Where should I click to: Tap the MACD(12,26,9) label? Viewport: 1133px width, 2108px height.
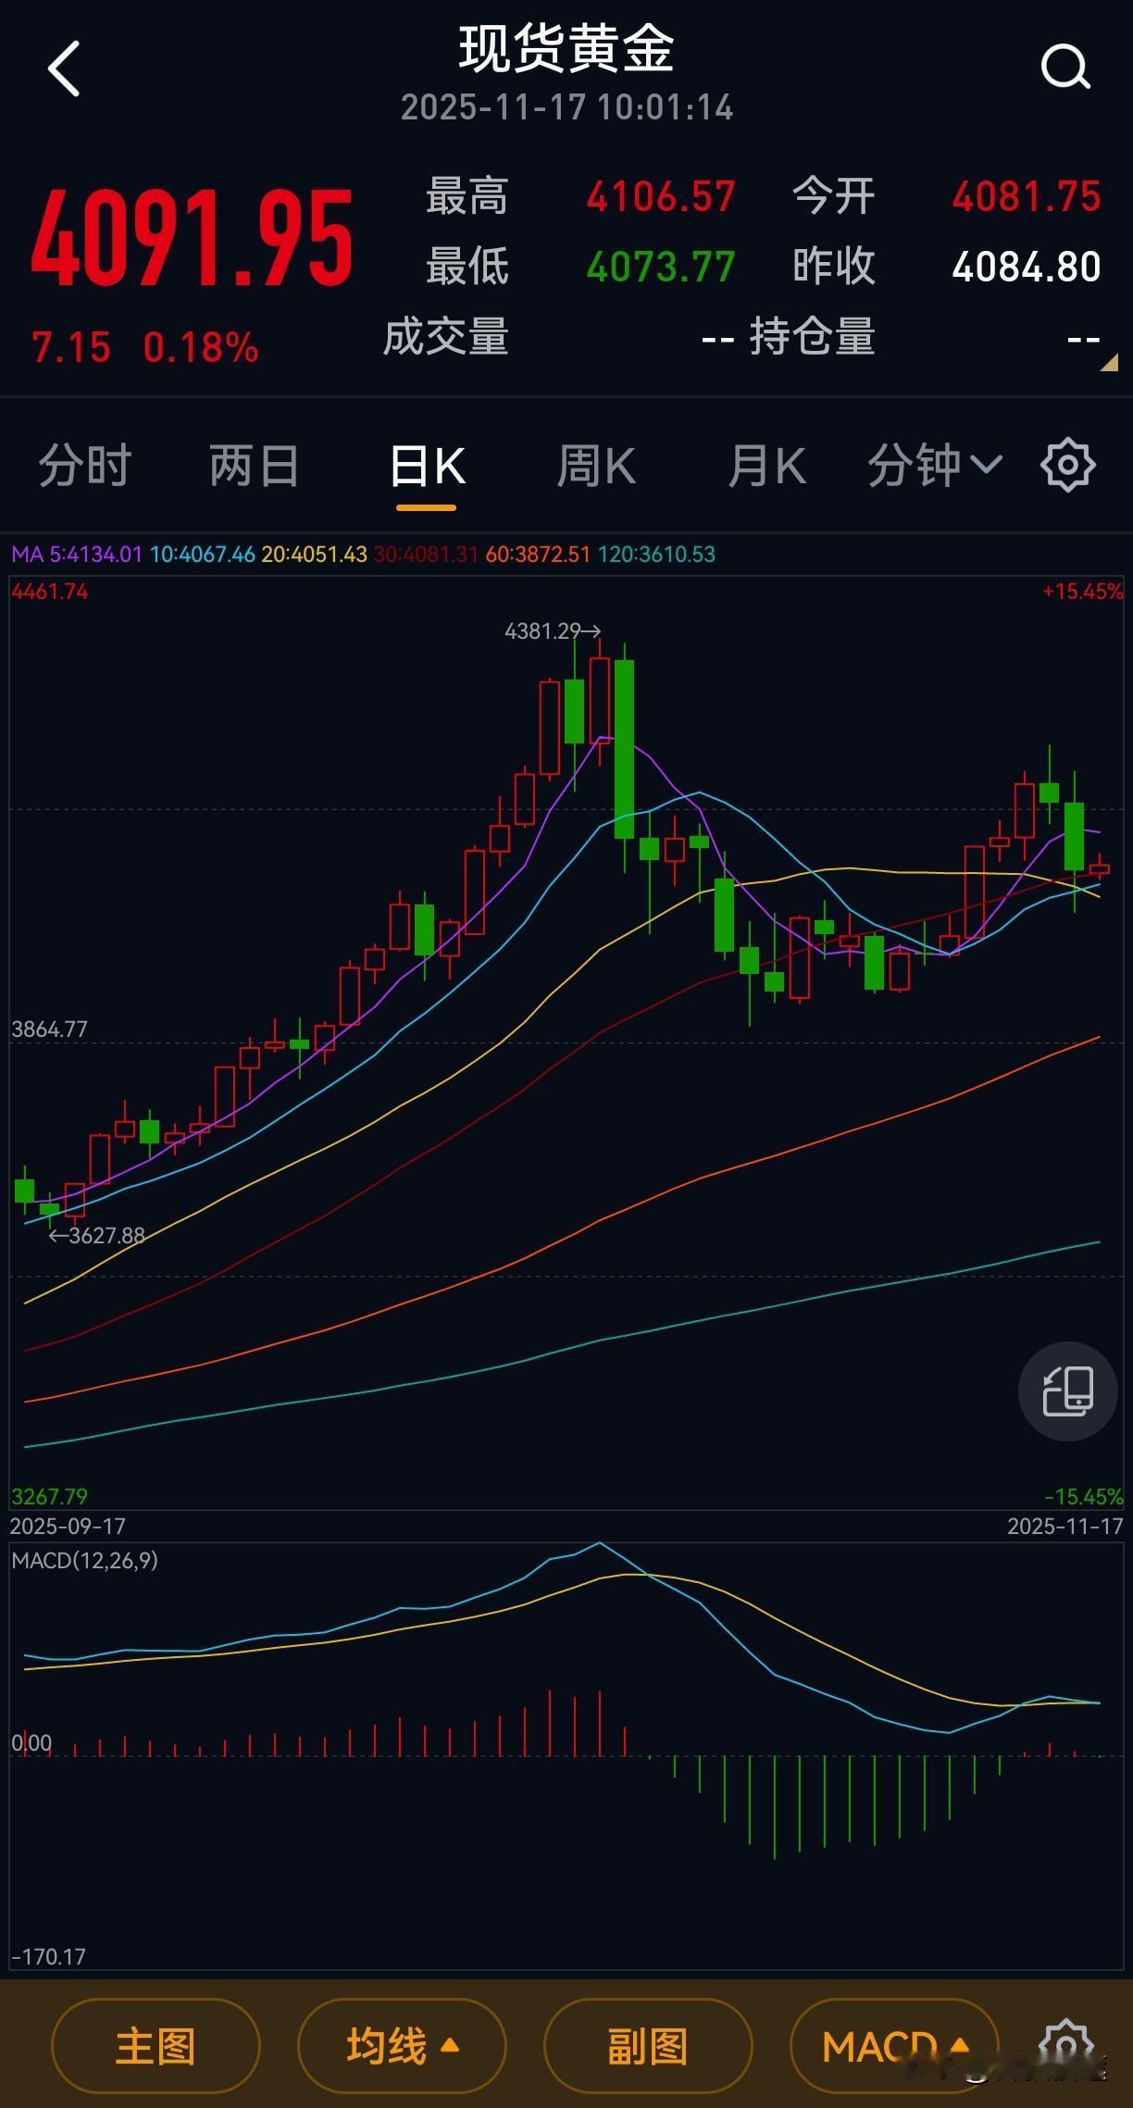click(84, 1560)
